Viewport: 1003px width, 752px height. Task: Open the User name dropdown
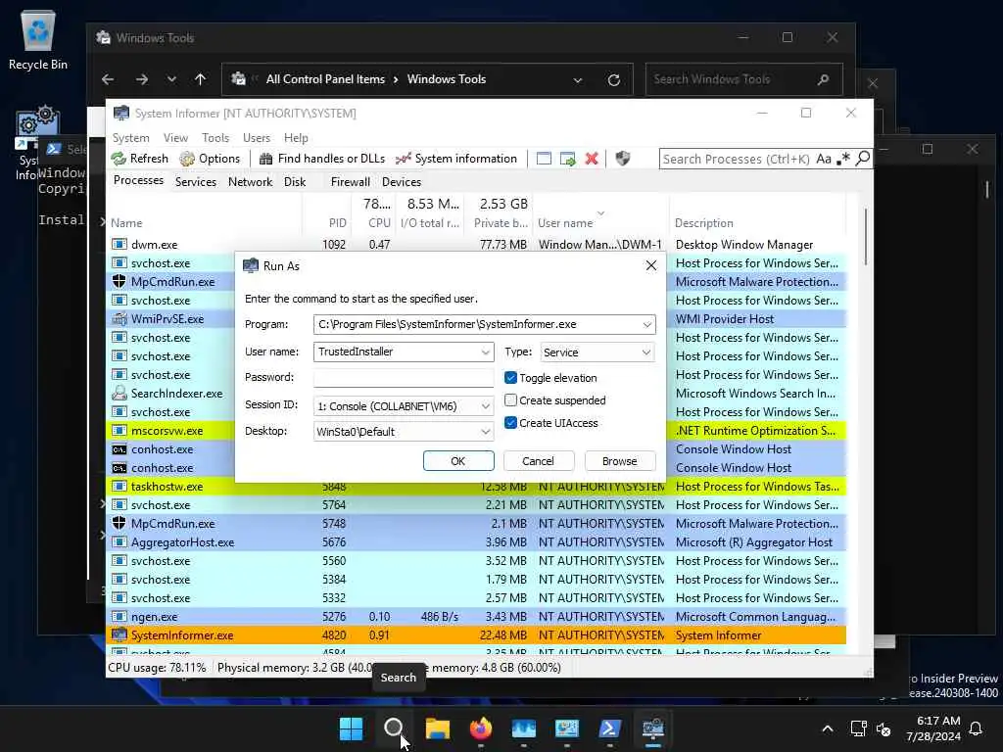pos(486,352)
